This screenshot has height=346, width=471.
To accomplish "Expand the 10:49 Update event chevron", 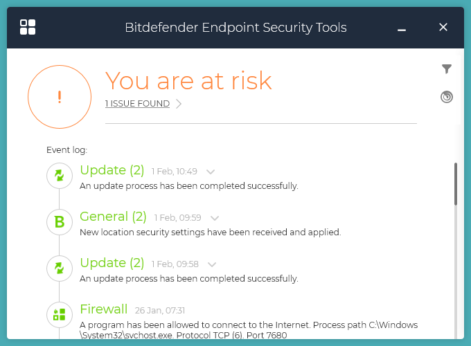I will (x=211, y=172).
